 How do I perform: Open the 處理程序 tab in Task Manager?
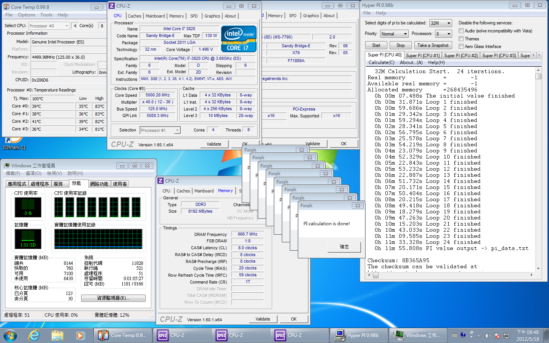click(40, 184)
